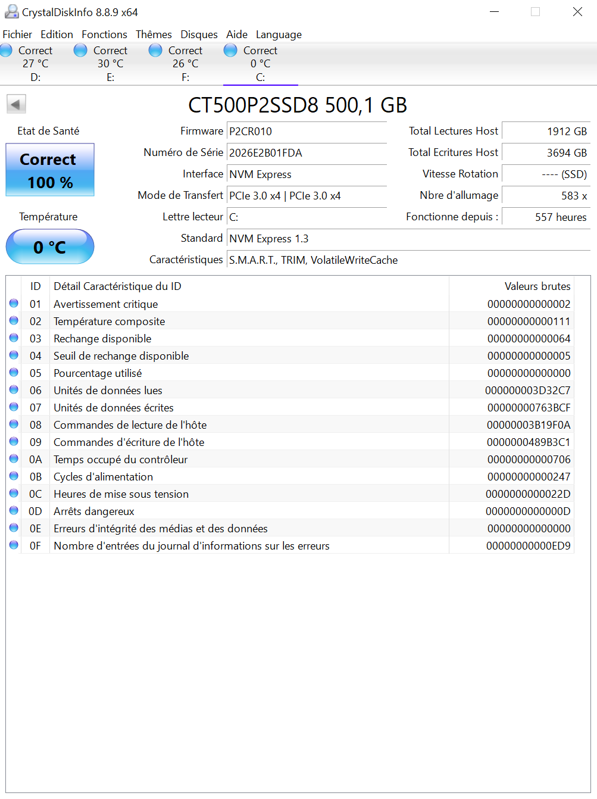The image size is (597, 799).
Task: Click status dot of Température composite row
Action: tap(14, 320)
